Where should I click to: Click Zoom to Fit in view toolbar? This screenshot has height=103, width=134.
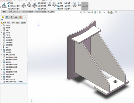click(81, 12)
